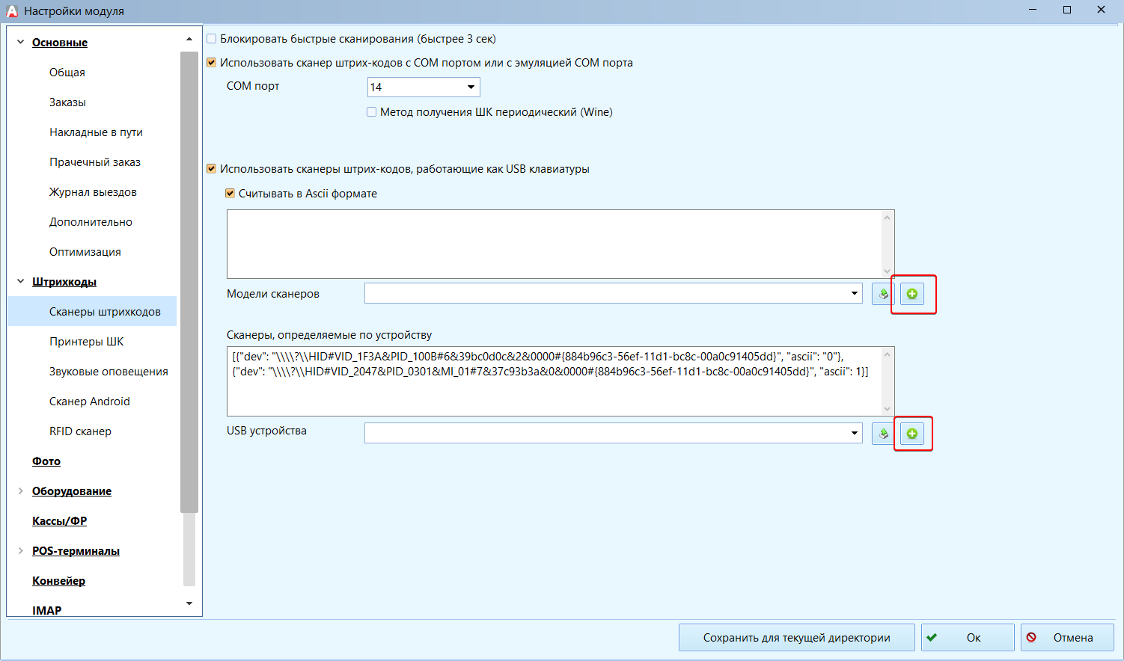Open Звуковые оповещения settings page
The height and width of the screenshot is (661, 1124).
109,372
